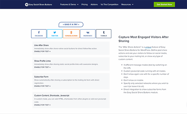The image size is (187, 114).
Task: Open the Addons menu item
Action: click(94, 5)
